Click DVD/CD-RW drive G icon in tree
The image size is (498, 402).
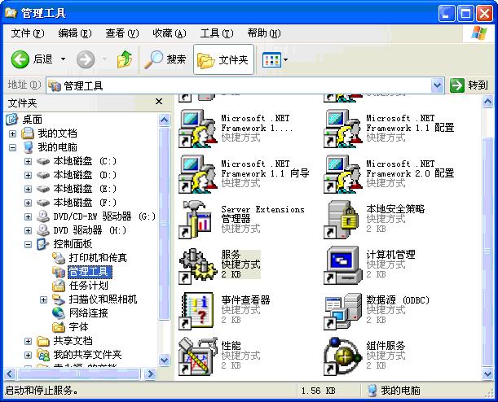pos(43,216)
